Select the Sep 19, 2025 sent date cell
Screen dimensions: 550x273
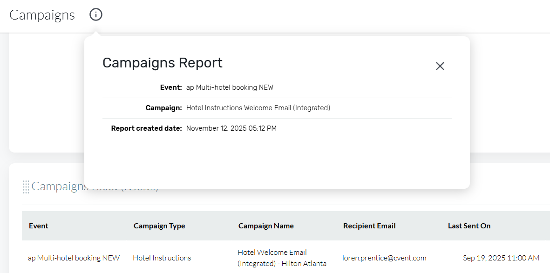tap(501, 258)
